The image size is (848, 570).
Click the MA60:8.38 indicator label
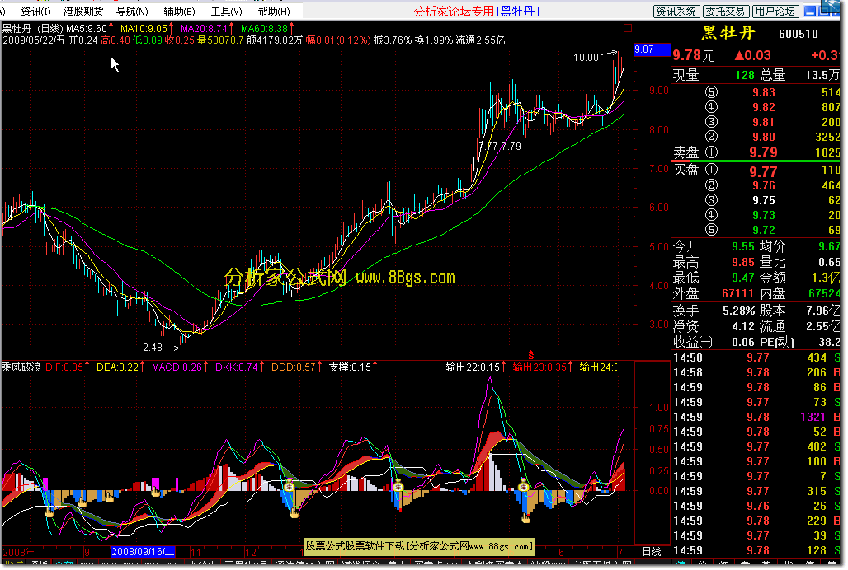click(x=265, y=29)
